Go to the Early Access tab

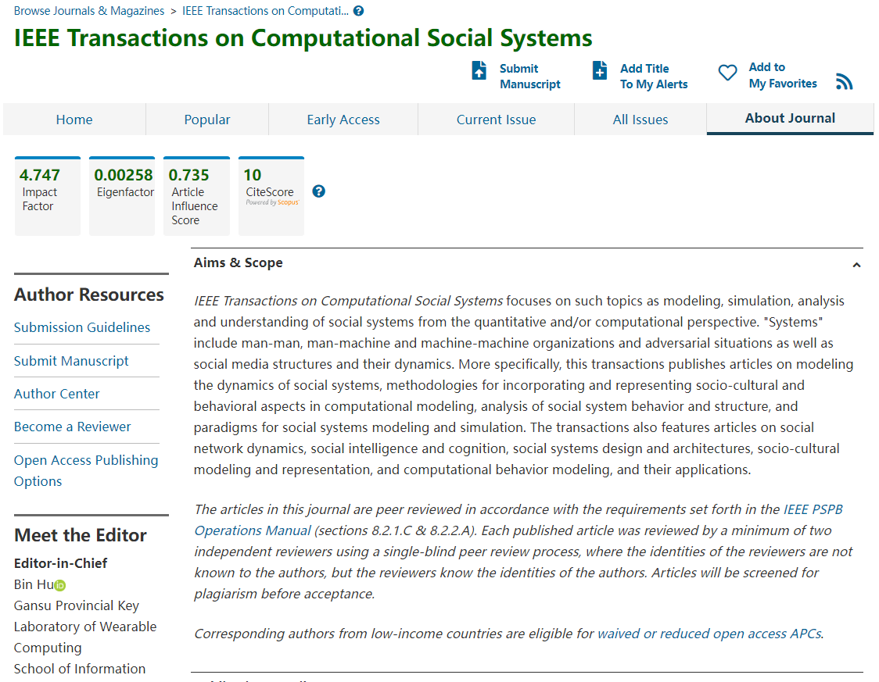point(343,120)
